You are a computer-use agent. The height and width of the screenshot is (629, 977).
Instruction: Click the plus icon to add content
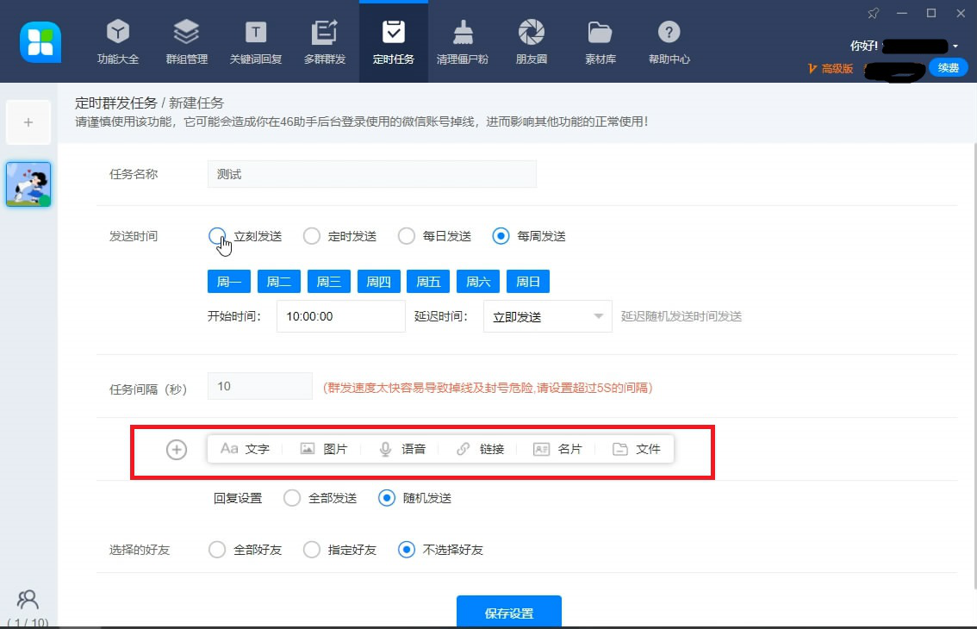pos(176,449)
